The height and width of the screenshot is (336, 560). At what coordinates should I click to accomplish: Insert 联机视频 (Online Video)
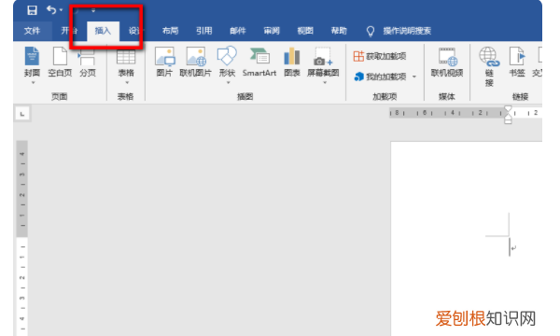pyautogui.click(x=447, y=62)
